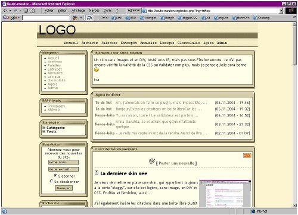Click the Google toolbar logo
Image resolution: width=298 pixels, height=215 pixels.
pyautogui.click(x=10, y=18)
